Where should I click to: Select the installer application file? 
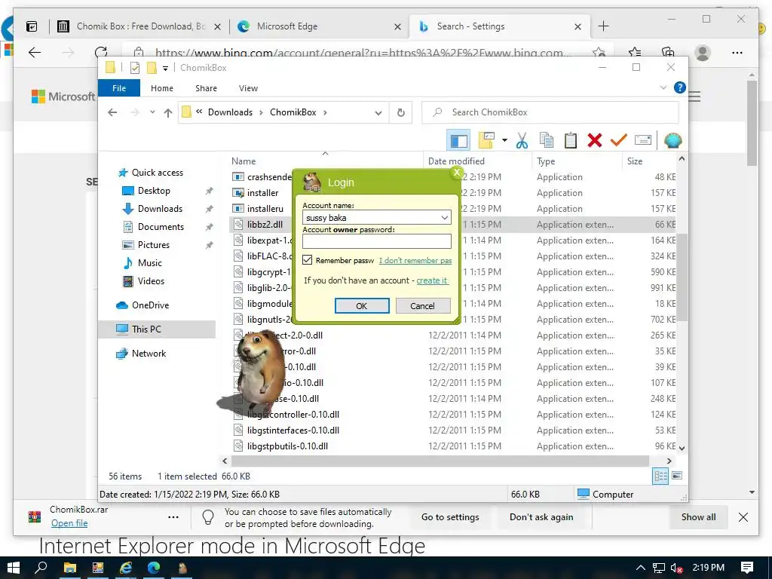click(262, 193)
